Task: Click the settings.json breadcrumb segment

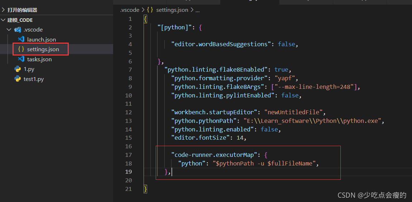Action: tap(172, 10)
